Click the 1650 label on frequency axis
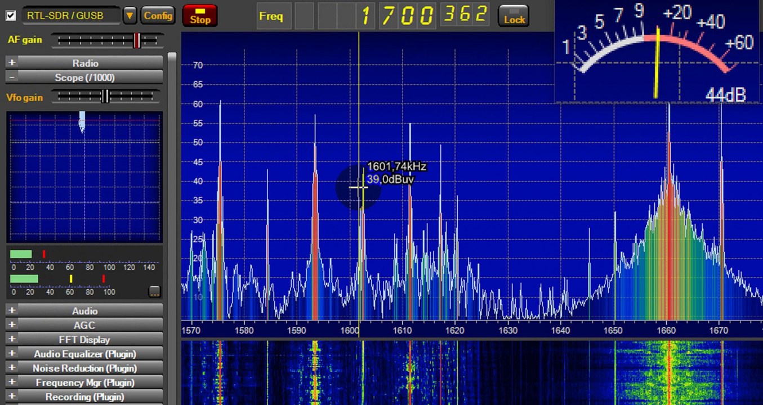Screen dimensions: 763x405 click(613, 331)
